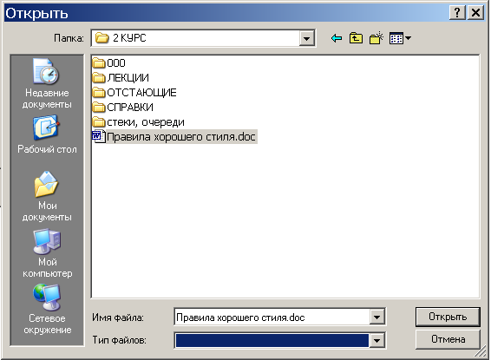This screenshot has height=360, width=491.
Task: Go to Рабочий стол location
Action: 47,134
